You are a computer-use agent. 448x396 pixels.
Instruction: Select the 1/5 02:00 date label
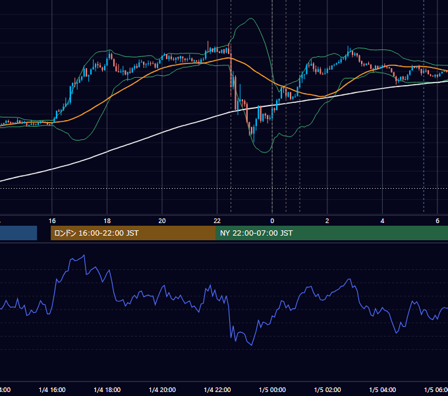click(327, 390)
